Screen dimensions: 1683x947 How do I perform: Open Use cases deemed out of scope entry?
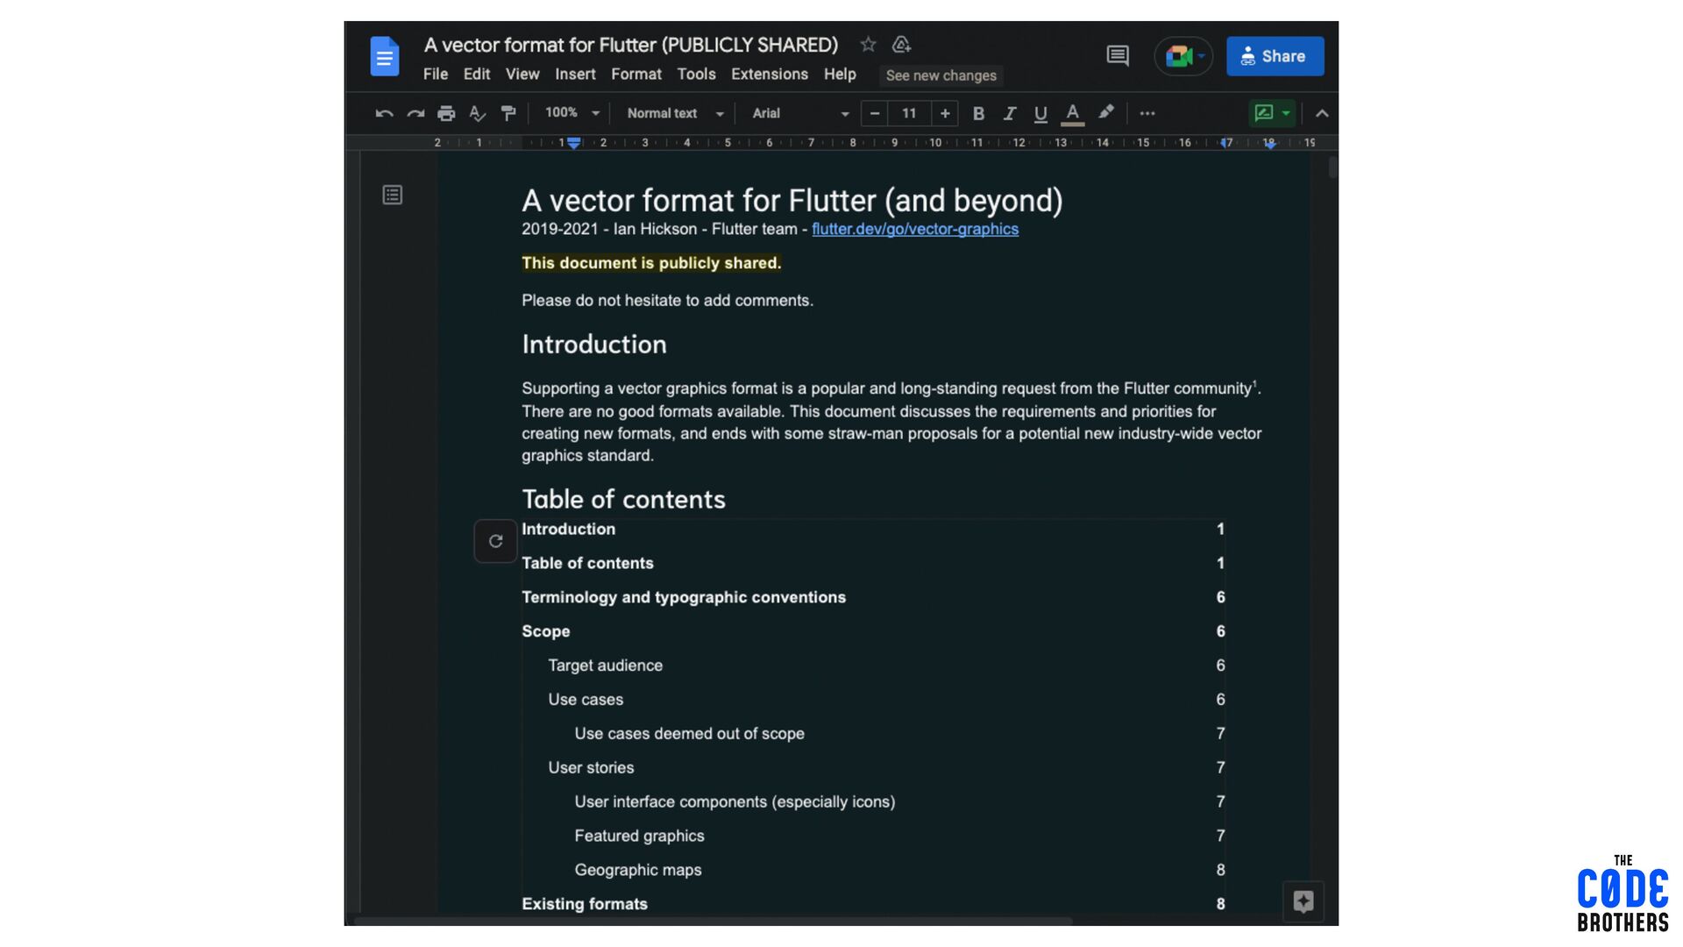click(x=689, y=734)
